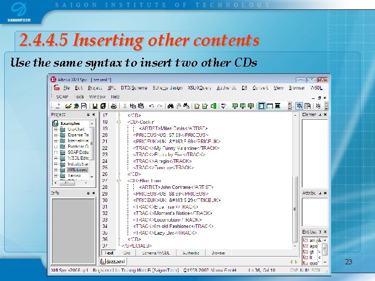Collapse the Tamino project folder
The width and height of the screenshot is (375, 281).
(56, 176)
